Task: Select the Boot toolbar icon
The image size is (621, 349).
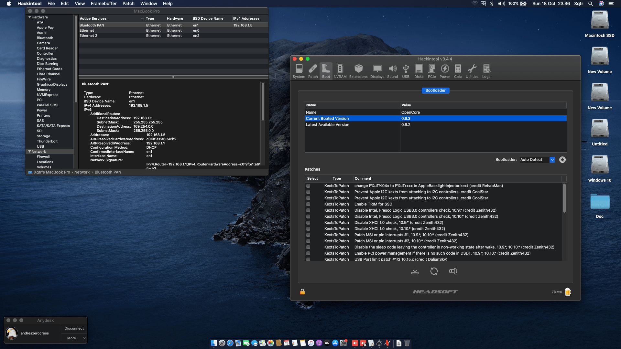Action: pyautogui.click(x=326, y=71)
